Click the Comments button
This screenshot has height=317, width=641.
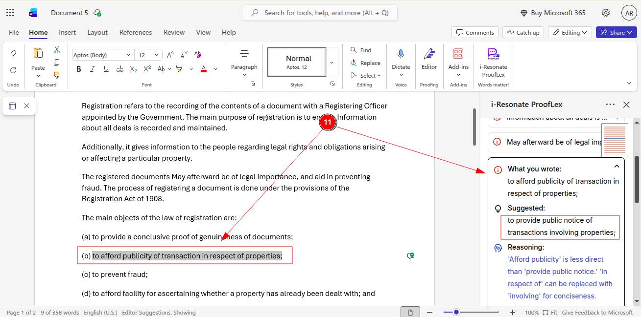click(475, 32)
